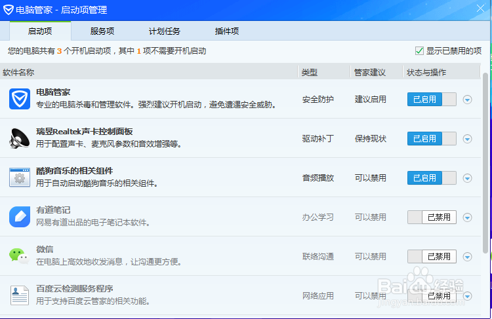The image size is (492, 319).
Task: Switch to the 插件项 tab
Action: [x=227, y=31]
